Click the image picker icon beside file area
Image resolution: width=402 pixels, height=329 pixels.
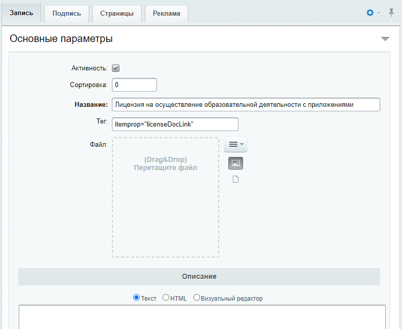235,163
